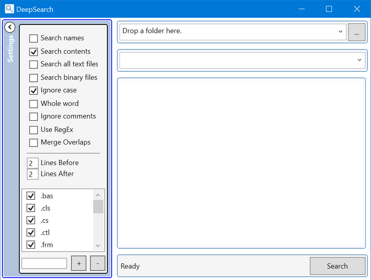Click the Search button

pos(337,266)
